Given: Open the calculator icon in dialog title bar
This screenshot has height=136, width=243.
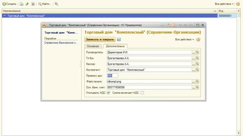Looking at the screenshot, I should coord(168,25).
